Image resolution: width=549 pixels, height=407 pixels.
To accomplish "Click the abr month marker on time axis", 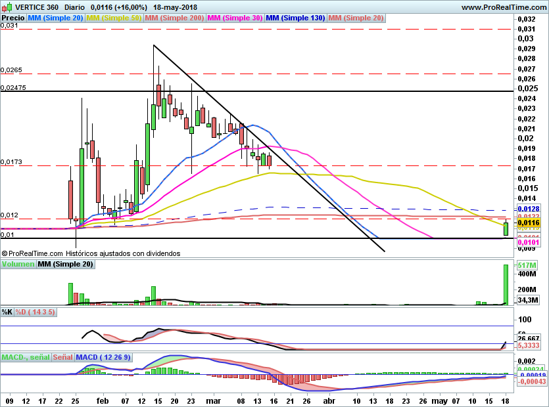I will (x=329, y=400).
